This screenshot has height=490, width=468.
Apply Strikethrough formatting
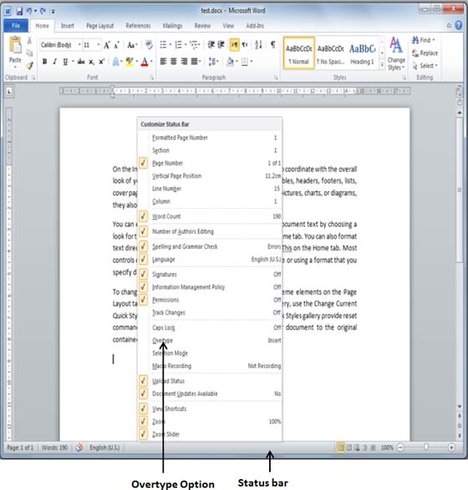(x=81, y=62)
